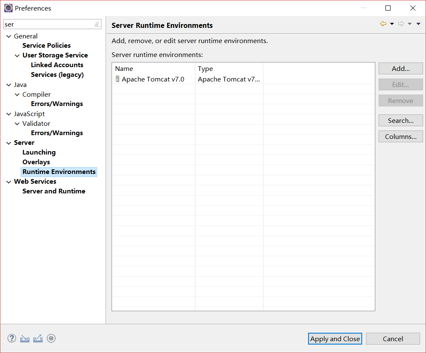Go back using the yellow arrow icon

383,24
